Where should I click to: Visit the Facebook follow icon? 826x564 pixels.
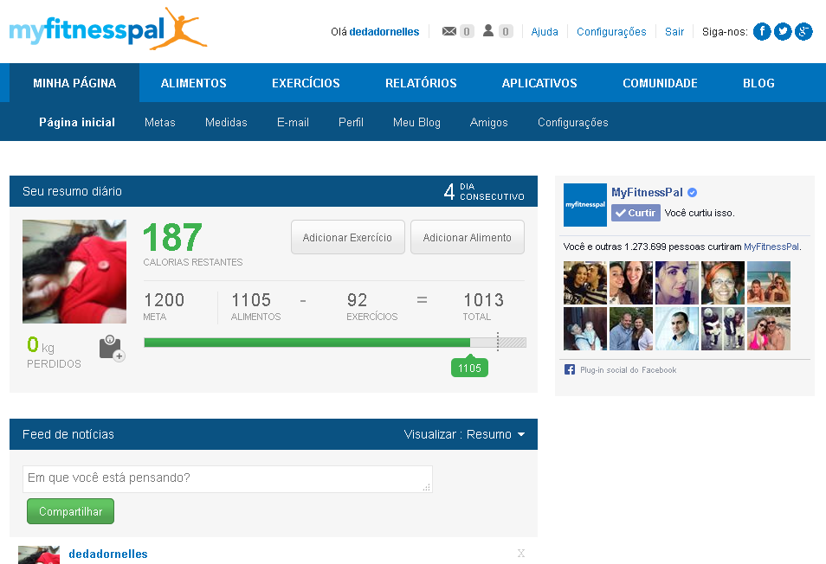pyautogui.click(x=762, y=31)
